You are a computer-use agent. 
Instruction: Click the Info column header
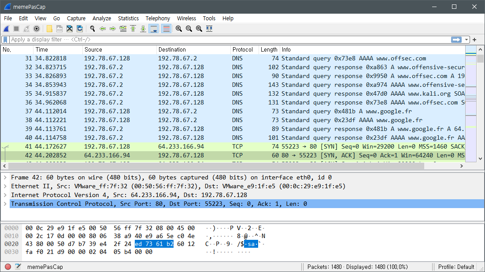(x=372, y=49)
